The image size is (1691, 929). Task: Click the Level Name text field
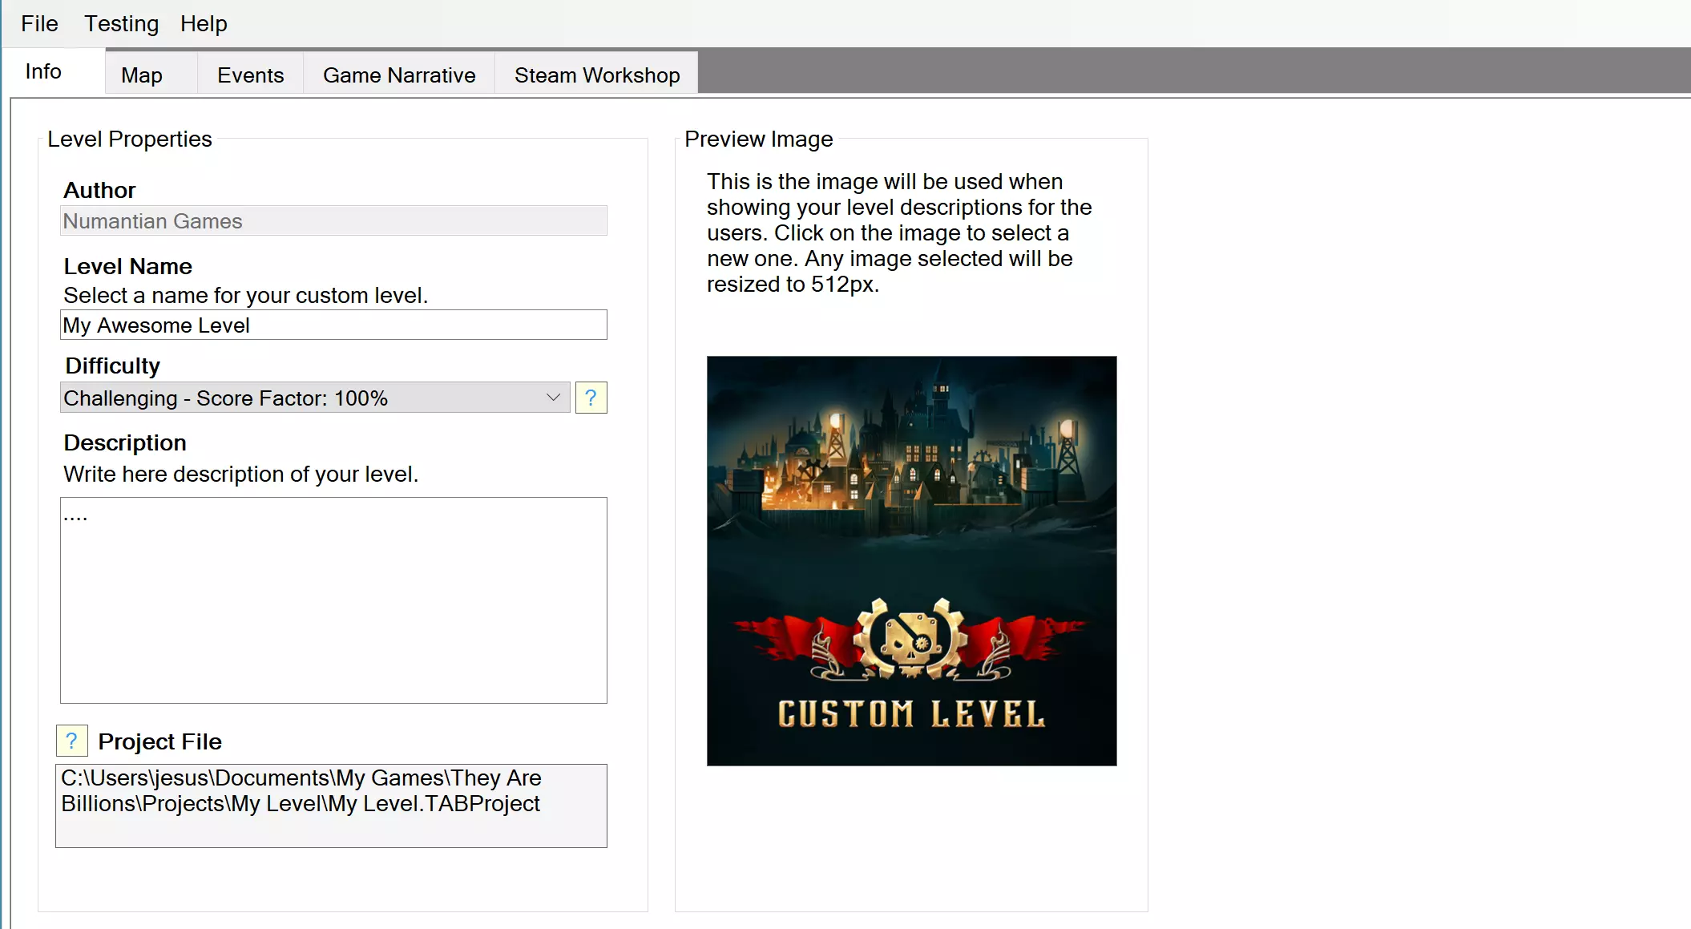tap(333, 325)
